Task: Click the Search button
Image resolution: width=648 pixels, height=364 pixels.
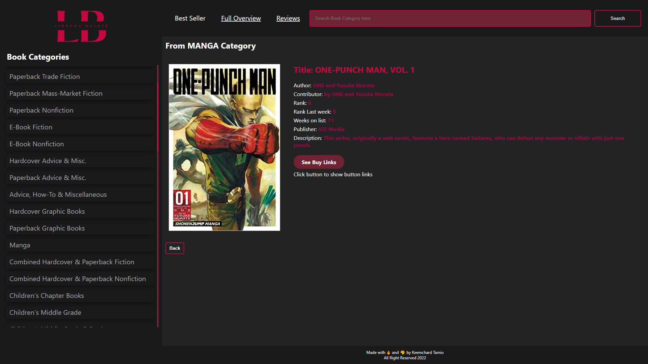Action: click(x=617, y=18)
